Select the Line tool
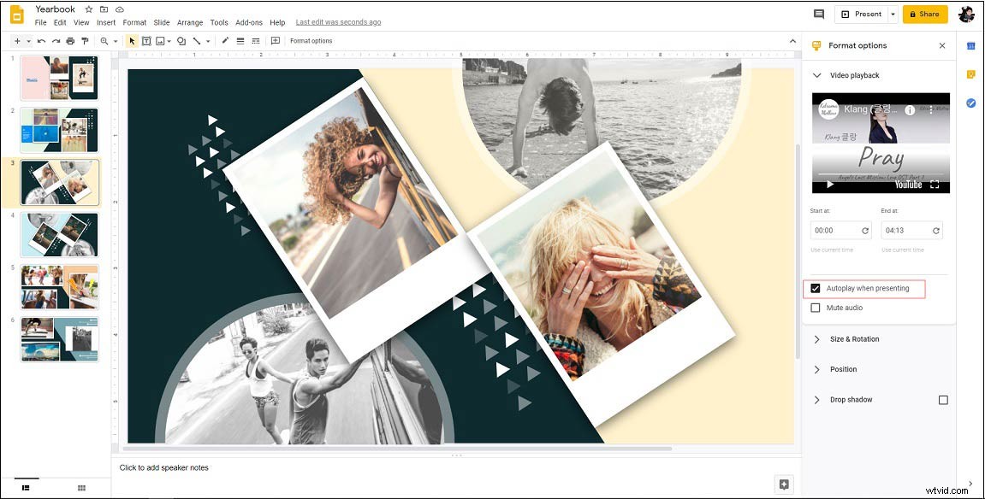 (196, 41)
